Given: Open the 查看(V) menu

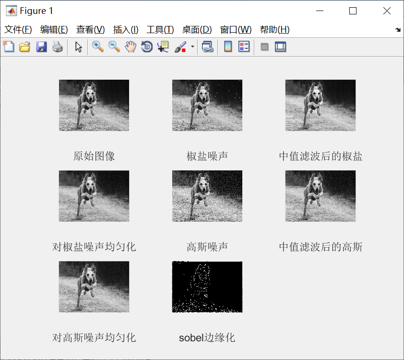Looking at the screenshot, I should (x=90, y=30).
